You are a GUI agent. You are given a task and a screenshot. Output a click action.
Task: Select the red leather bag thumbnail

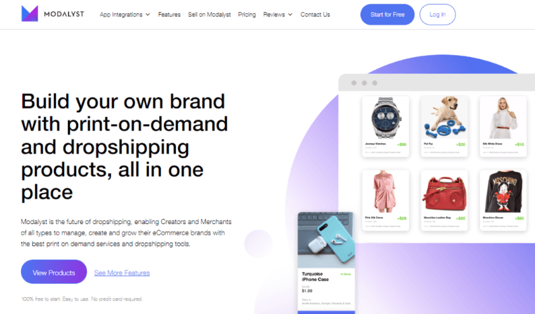pyautogui.click(x=444, y=193)
